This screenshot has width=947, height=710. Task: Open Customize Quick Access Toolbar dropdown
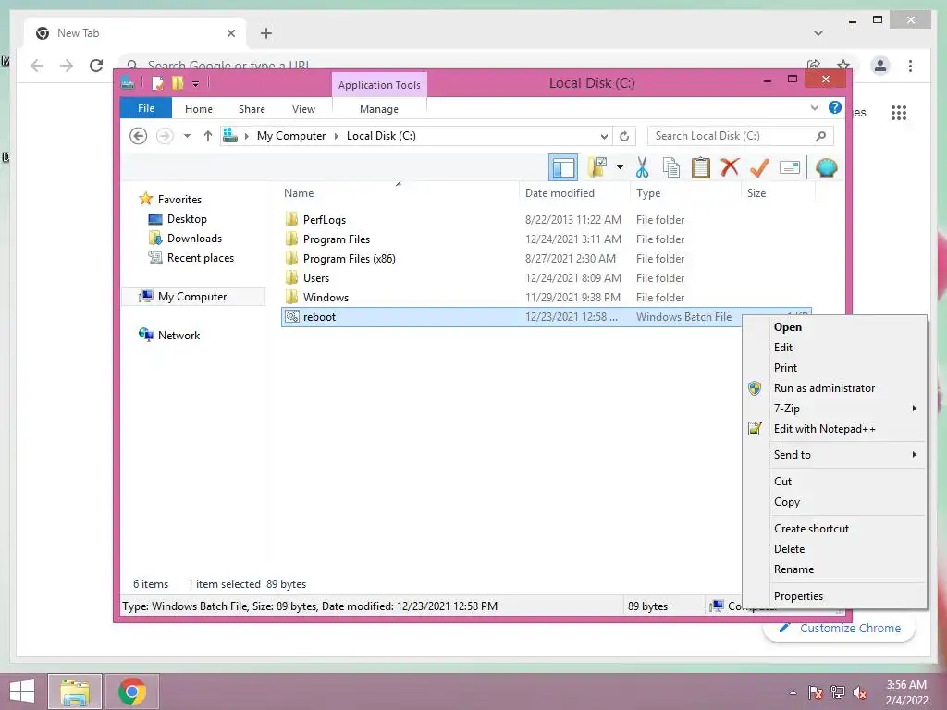[196, 83]
